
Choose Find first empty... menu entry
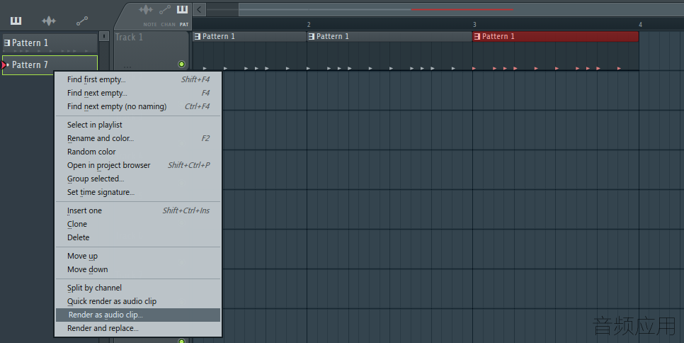click(x=138, y=79)
